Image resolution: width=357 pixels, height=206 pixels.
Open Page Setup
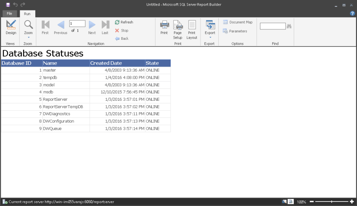point(178,30)
